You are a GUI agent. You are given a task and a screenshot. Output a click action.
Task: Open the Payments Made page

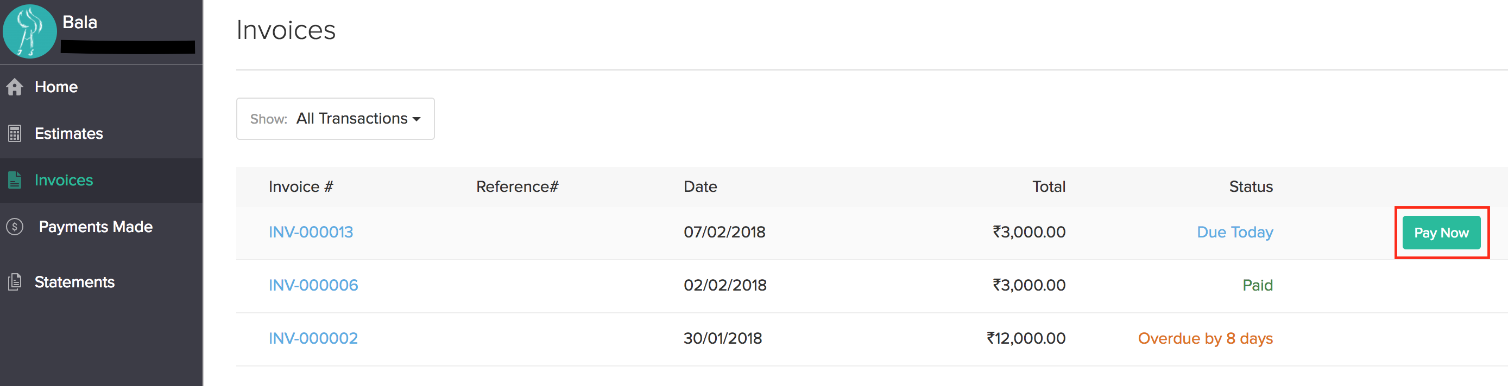[96, 227]
